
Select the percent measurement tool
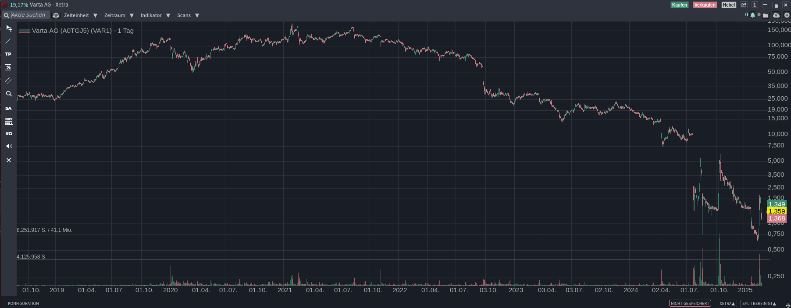coord(8,67)
